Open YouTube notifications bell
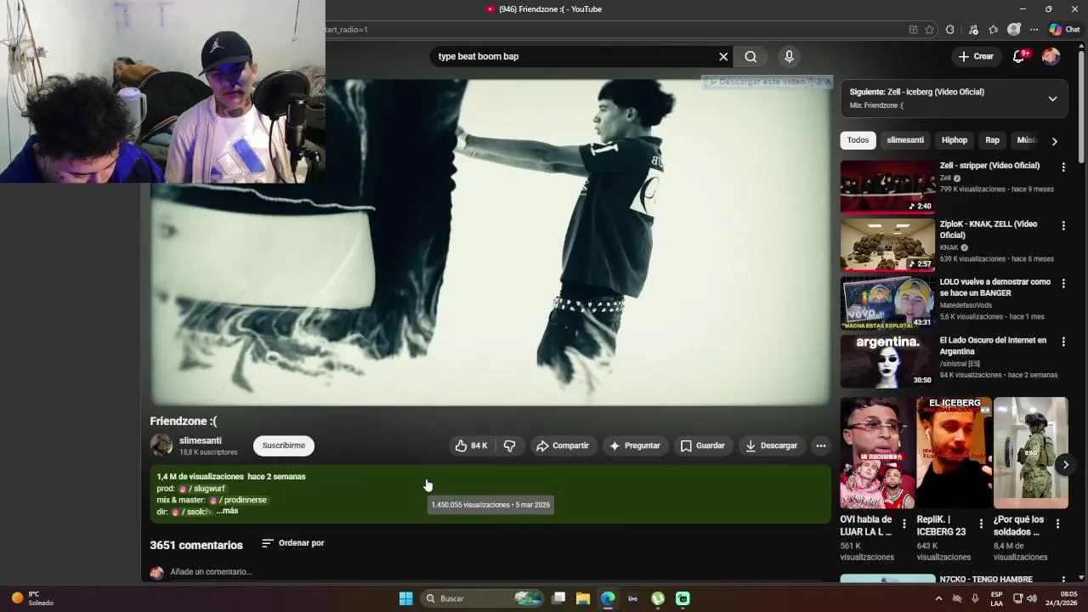The image size is (1088, 612). pos(1019,56)
